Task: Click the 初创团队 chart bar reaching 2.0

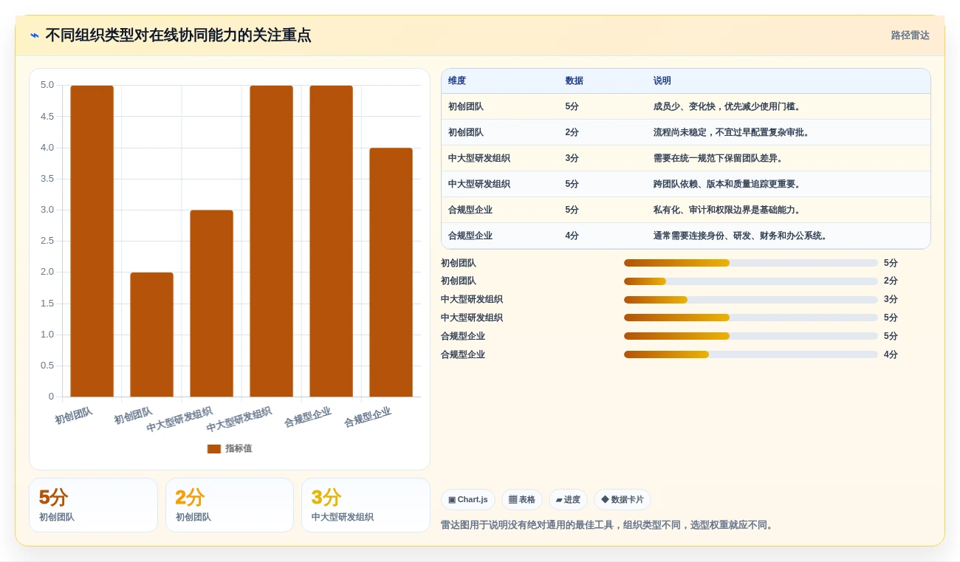Action: [x=152, y=335]
